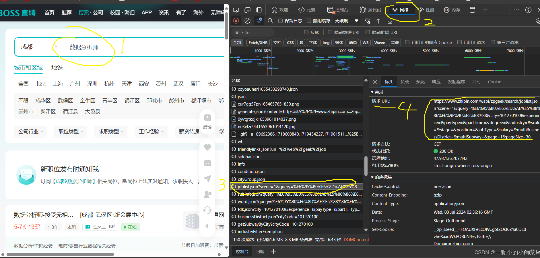Click the request list vertical scrollbar
Viewport: 540px width, 258px height.
point(366,166)
